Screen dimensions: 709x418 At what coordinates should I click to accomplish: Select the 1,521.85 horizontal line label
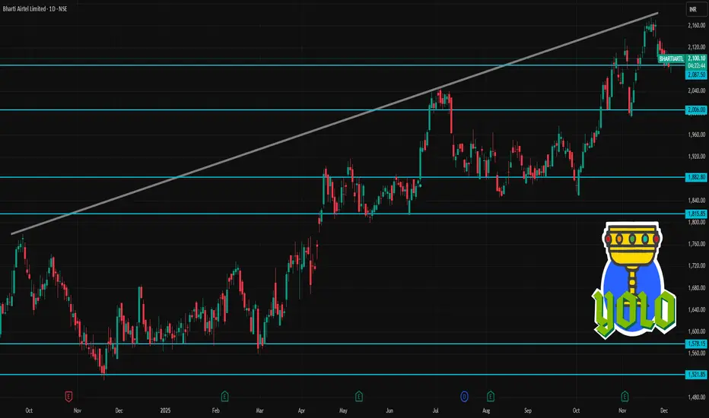pyautogui.click(x=696, y=375)
